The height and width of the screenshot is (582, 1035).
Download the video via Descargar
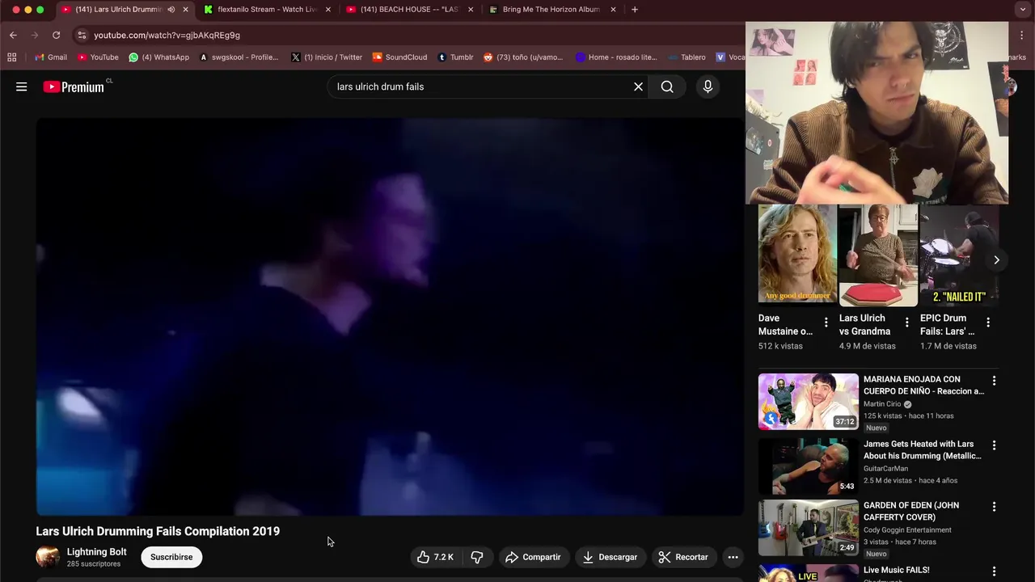(610, 557)
